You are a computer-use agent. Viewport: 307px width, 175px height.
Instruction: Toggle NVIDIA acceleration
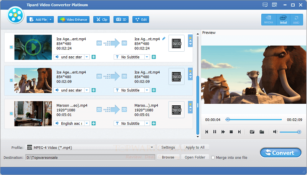pos(269,20)
